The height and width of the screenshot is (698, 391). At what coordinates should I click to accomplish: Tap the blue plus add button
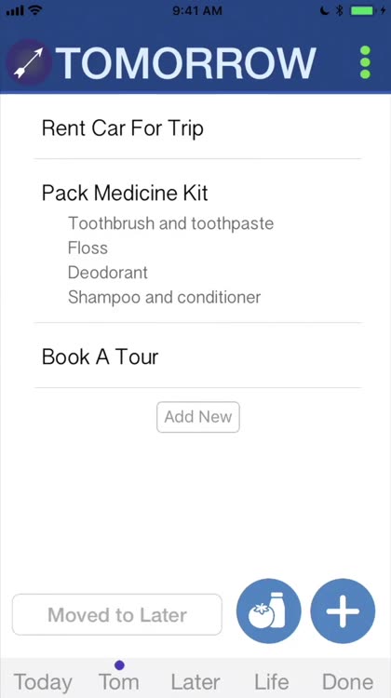coord(343,611)
